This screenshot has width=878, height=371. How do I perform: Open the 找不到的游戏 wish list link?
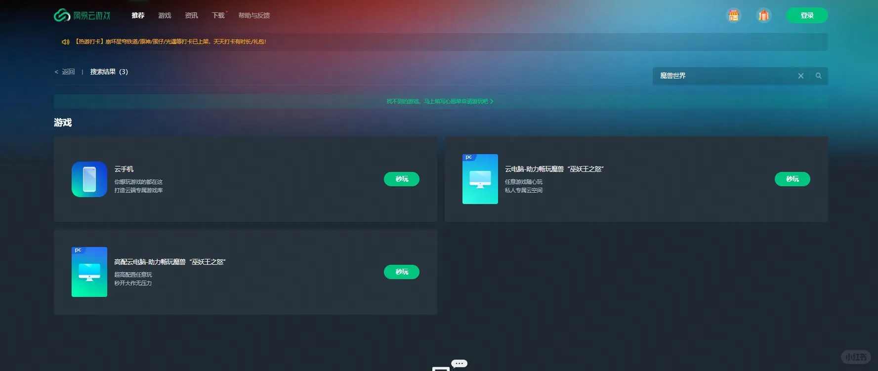(440, 101)
